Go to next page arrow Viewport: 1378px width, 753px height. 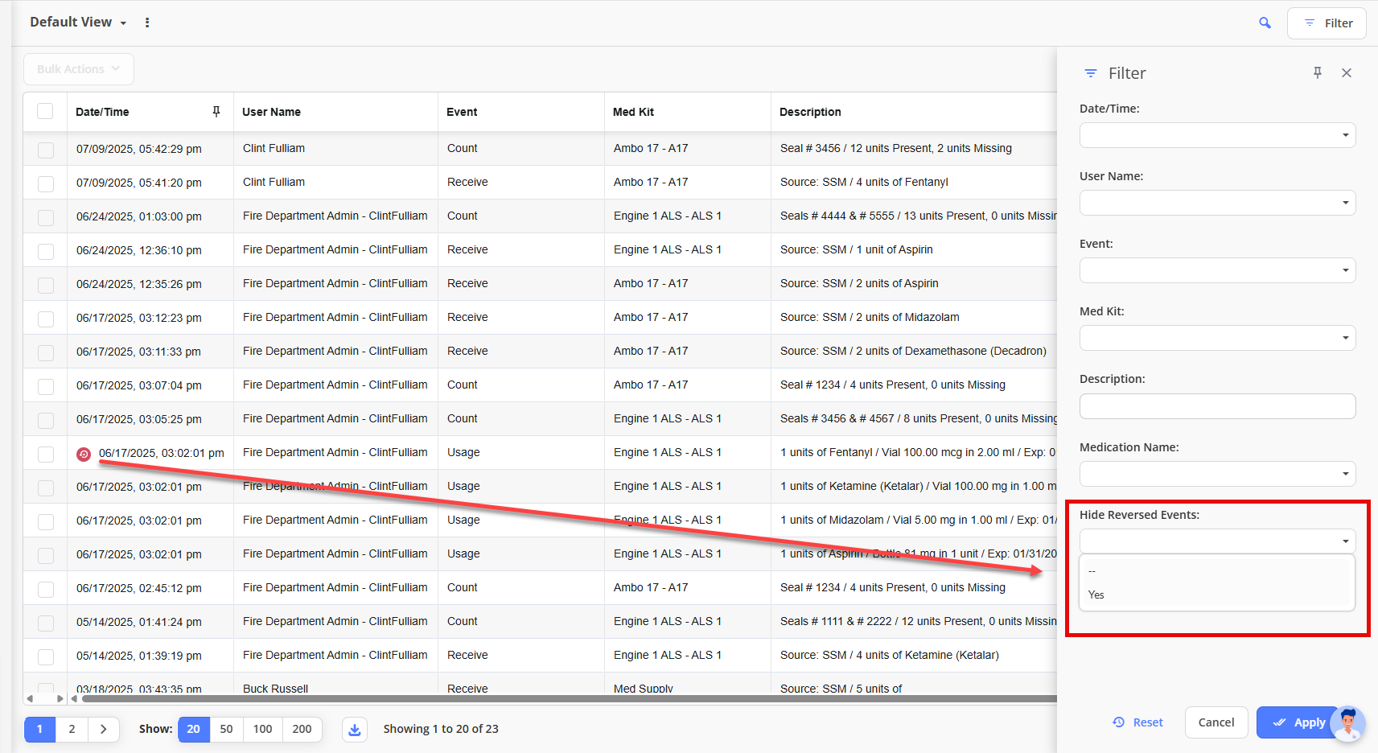pos(103,729)
